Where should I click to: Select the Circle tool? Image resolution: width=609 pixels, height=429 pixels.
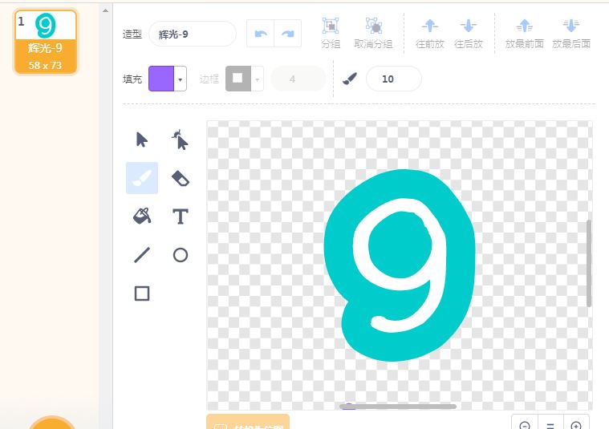(181, 255)
